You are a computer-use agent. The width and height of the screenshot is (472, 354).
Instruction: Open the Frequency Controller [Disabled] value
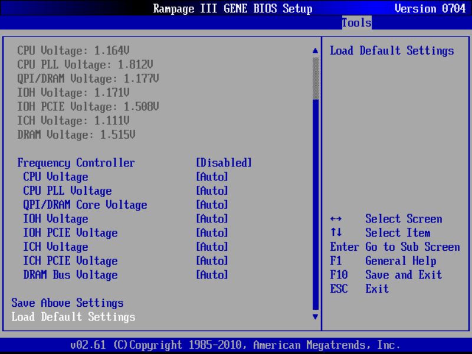[224, 163]
